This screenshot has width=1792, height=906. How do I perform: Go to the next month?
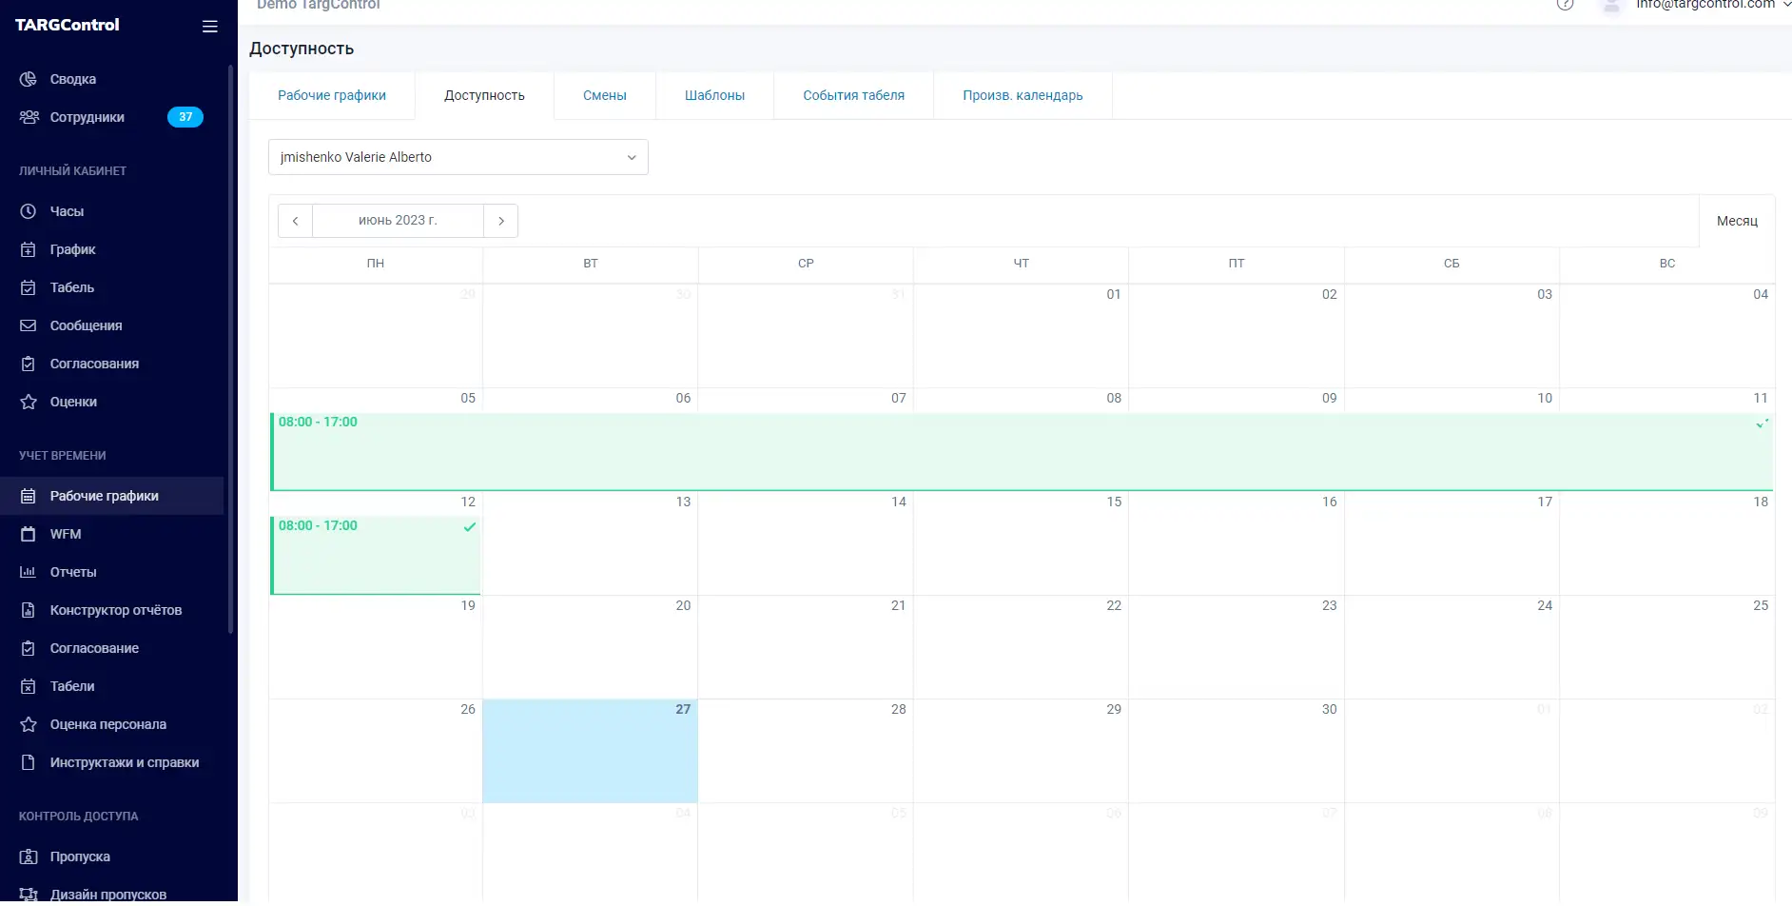tap(501, 221)
